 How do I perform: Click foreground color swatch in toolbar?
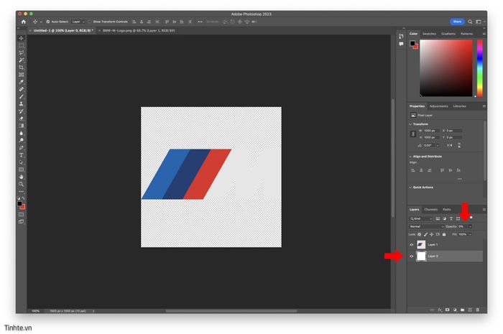point(19,204)
